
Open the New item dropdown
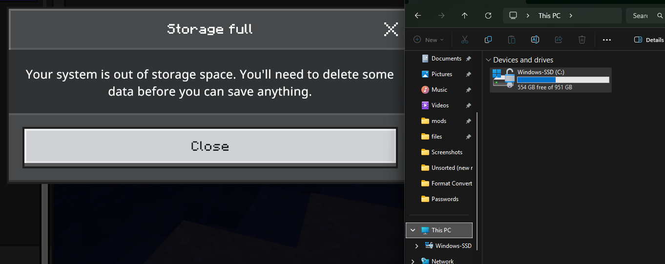(428, 40)
